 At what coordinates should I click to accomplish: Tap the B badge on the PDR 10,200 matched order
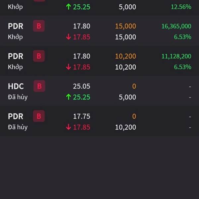(39, 56)
